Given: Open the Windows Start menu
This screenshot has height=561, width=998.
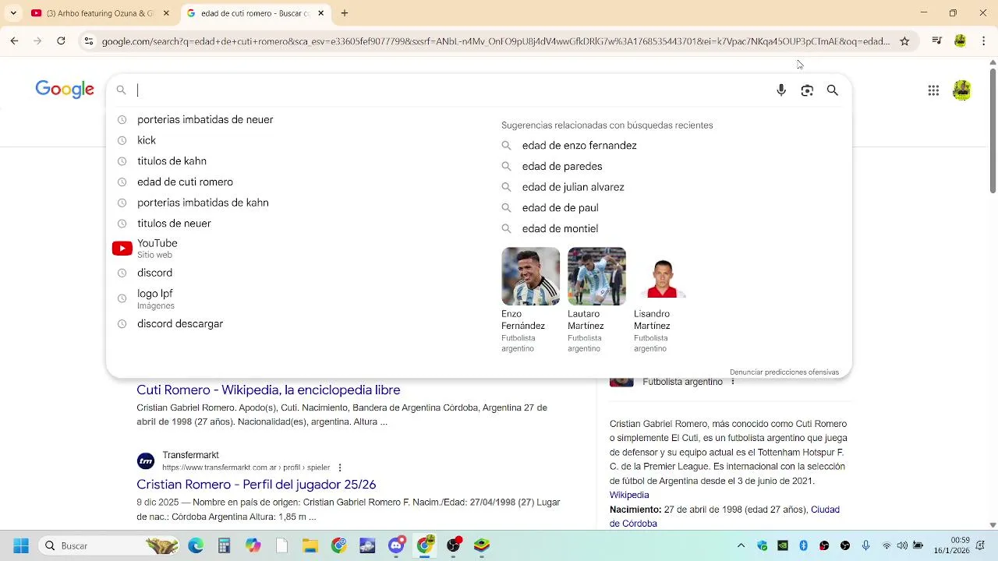Looking at the screenshot, I should pos(21,545).
